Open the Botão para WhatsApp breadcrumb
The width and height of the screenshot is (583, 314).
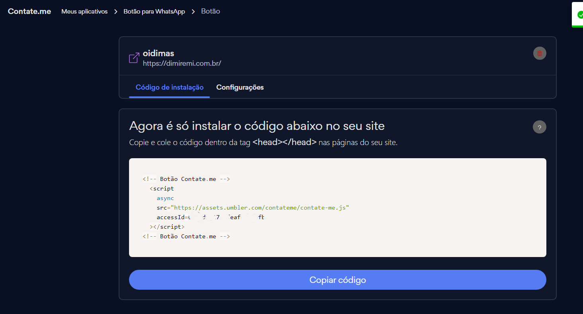154,12
